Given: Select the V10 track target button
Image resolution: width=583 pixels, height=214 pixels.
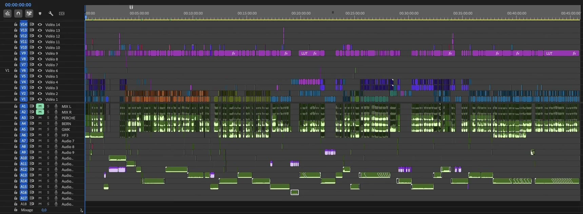Looking at the screenshot, I should 23,47.
